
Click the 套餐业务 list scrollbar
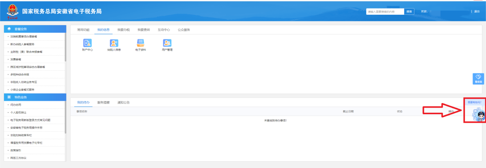pyautogui.click(x=65, y=47)
